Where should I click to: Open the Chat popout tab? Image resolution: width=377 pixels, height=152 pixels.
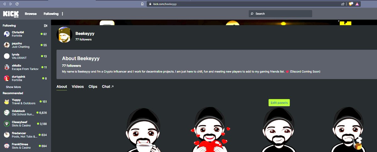(108, 87)
